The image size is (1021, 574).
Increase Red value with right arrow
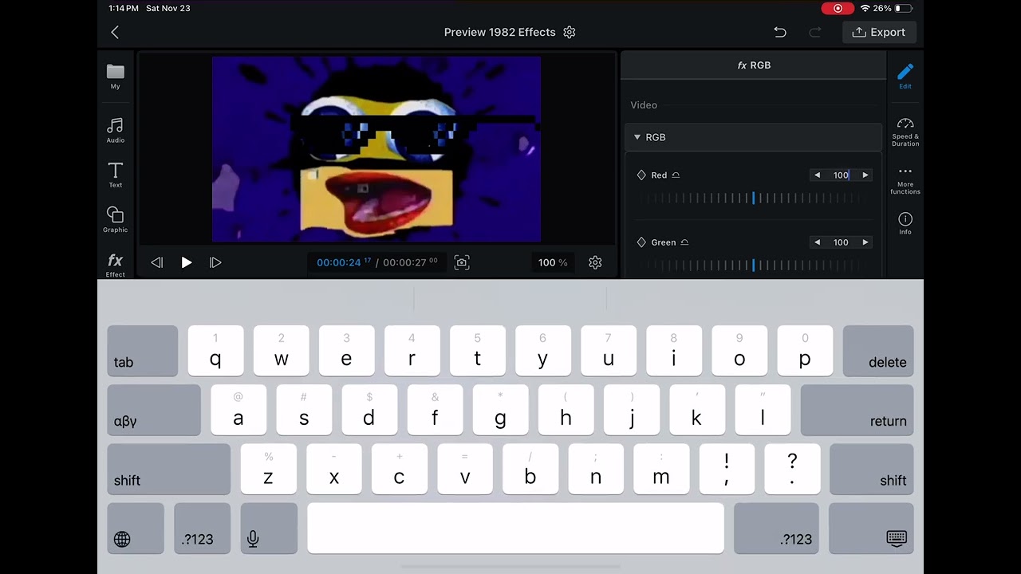pyautogui.click(x=865, y=175)
